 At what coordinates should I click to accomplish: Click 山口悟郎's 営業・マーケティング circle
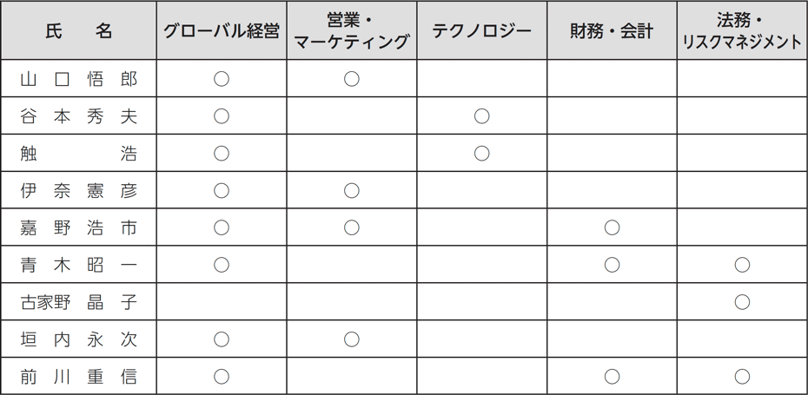point(352,79)
